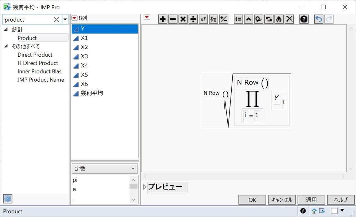Click the Divide operator button
356x217 pixels.
click(193, 19)
